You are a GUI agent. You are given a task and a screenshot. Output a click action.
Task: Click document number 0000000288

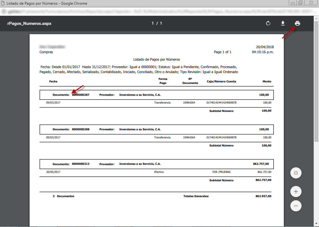[x=81, y=129]
